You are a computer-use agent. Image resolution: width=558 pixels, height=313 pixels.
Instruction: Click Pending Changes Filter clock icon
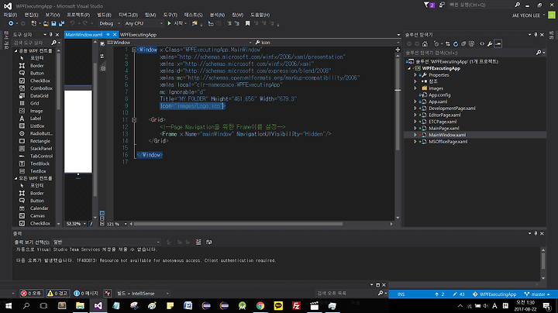[436, 43]
